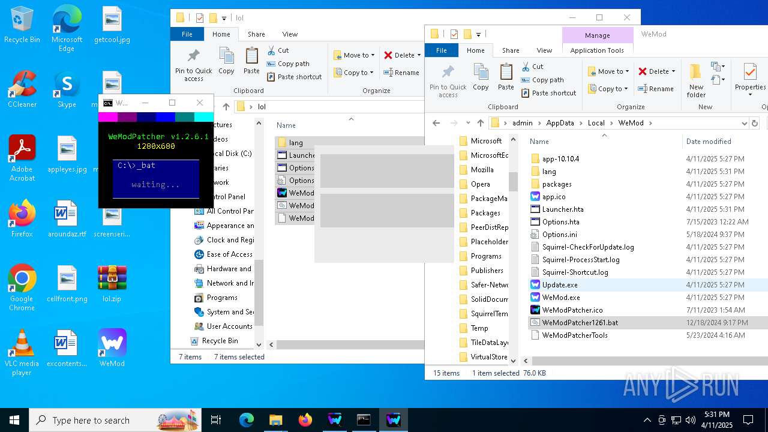Viewport: 768px width, 432px height.
Task: Click Copy path in the lol window
Action: [288, 64]
